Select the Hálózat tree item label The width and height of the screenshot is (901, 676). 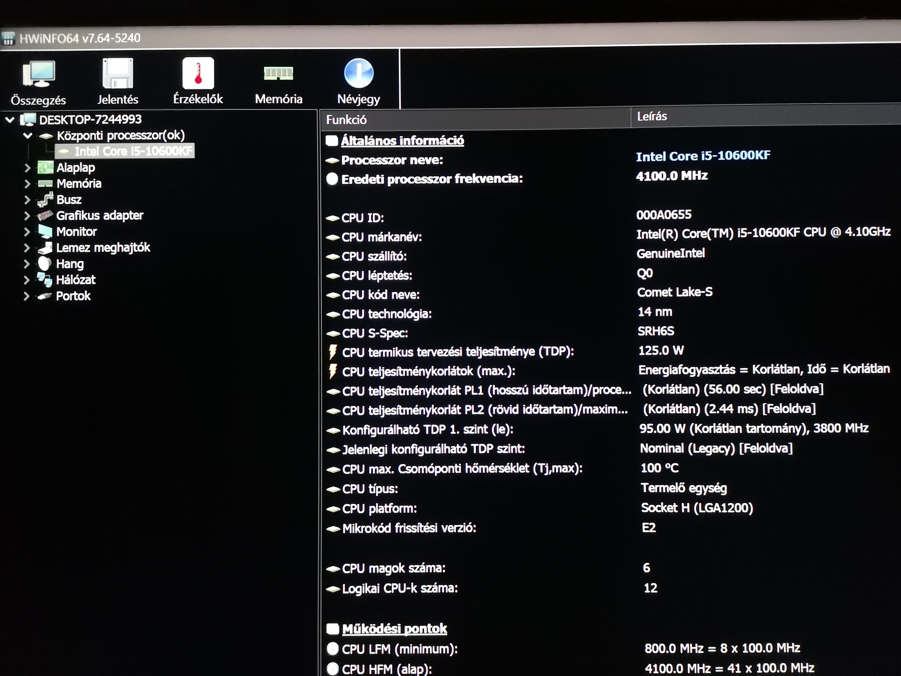coord(75,280)
